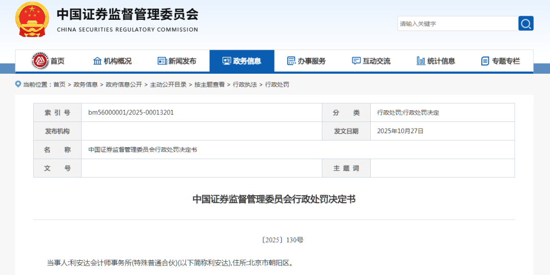The height and width of the screenshot is (275, 550).
Task: Click the national emblem logo
Action: point(32,19)
